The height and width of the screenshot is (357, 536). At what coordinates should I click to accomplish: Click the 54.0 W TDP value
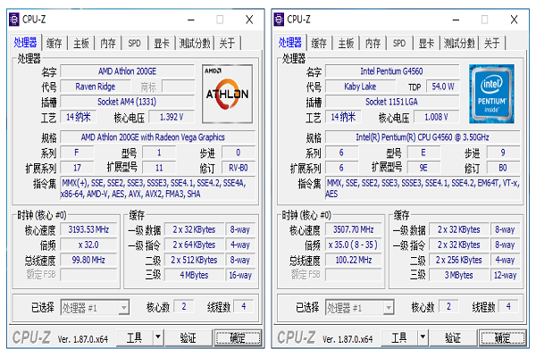[443, 87]
